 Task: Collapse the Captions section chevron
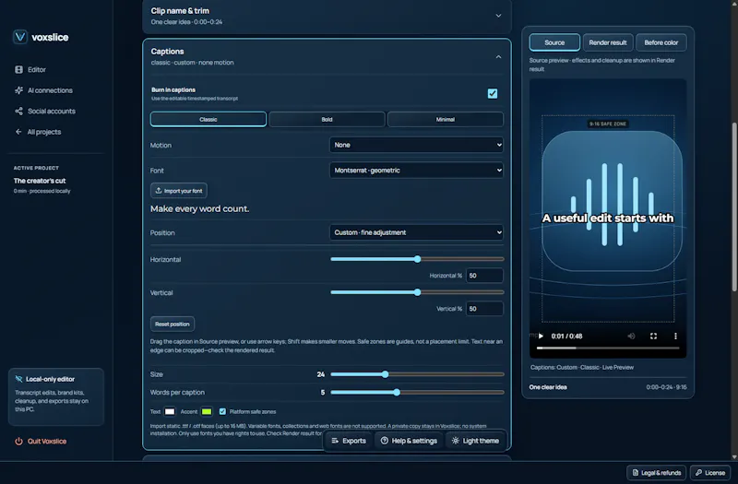[x=498, y=57]
